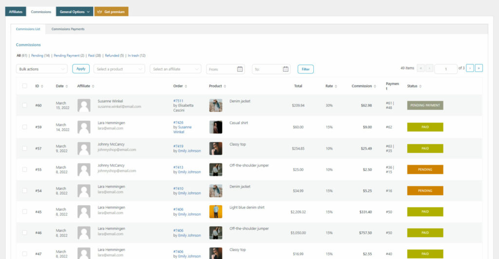Sort table by ID column arrows

(x=42, y=86)
